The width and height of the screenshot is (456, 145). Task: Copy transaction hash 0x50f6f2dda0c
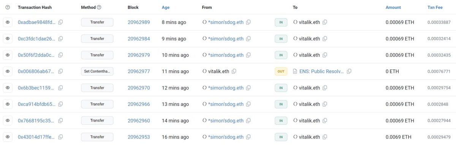[60, 55]
